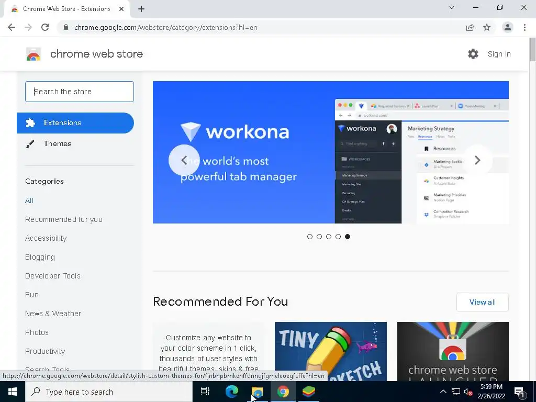Open the network tray icon
This screenshot has height=402, width=536.
[x=456, y=392]
